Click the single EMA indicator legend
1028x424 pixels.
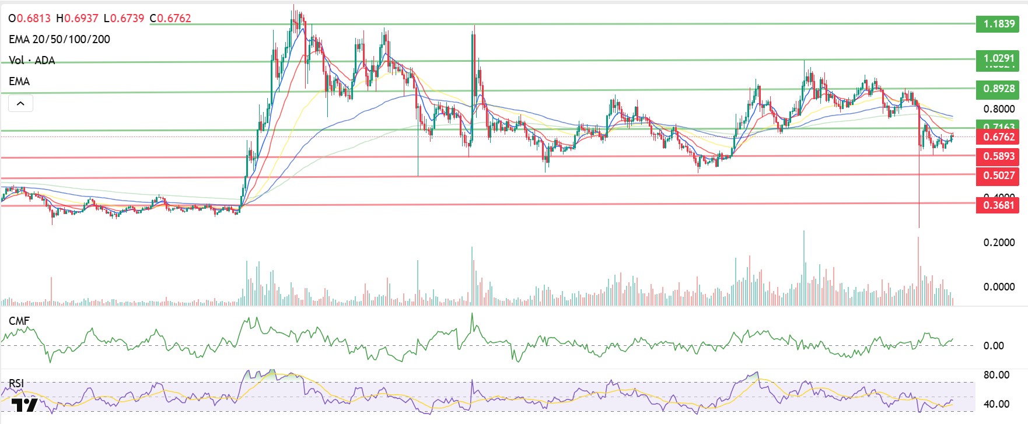click(19, 81)
